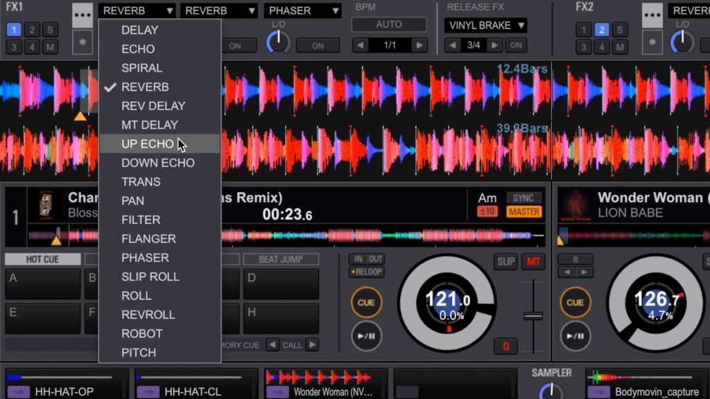The width and height of the screenshot is (710, 399).
Task: Adjust the tempo slider on deck 1
Action: point(532,315)
